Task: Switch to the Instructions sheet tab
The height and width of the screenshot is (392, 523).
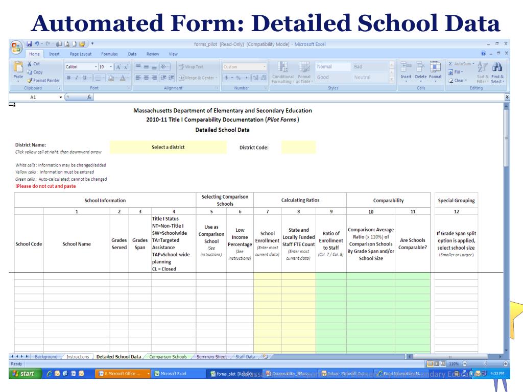Action: (x=78, y=357)
